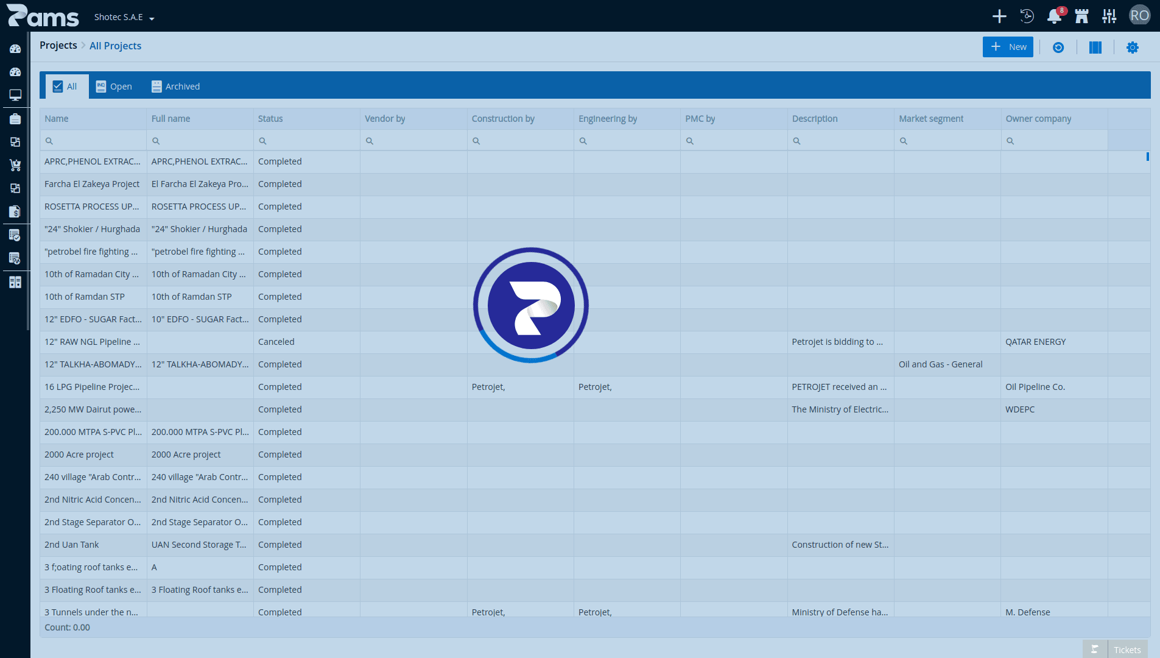1160x658 pixels.
Task: Sort by the Full name column header
Action: tap(200, 119)
